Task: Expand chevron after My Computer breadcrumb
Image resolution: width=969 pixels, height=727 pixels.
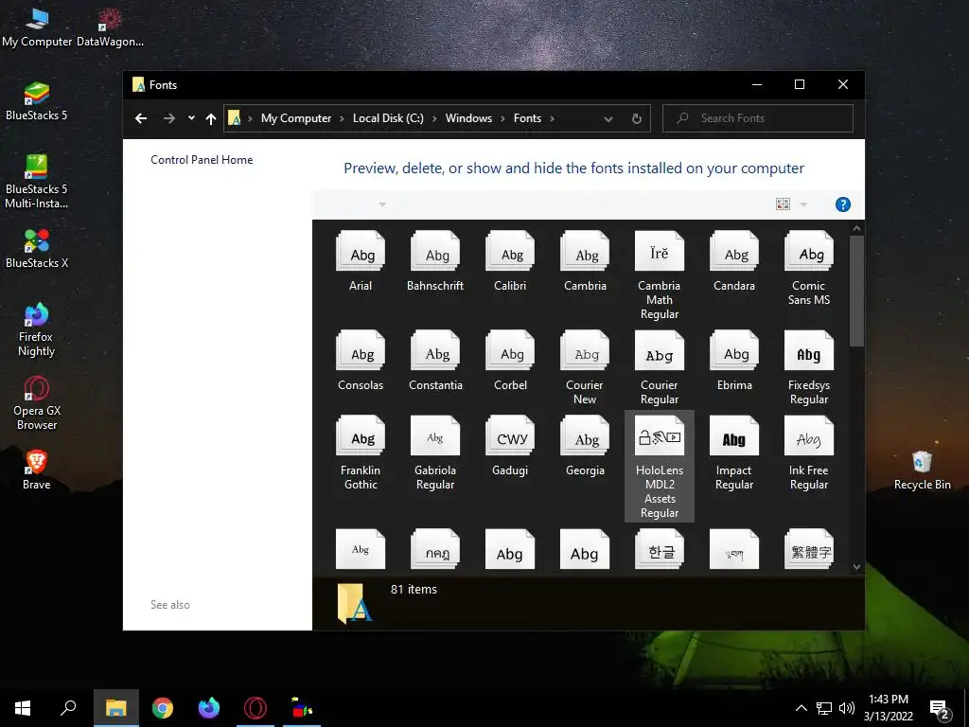Action: 342,118
